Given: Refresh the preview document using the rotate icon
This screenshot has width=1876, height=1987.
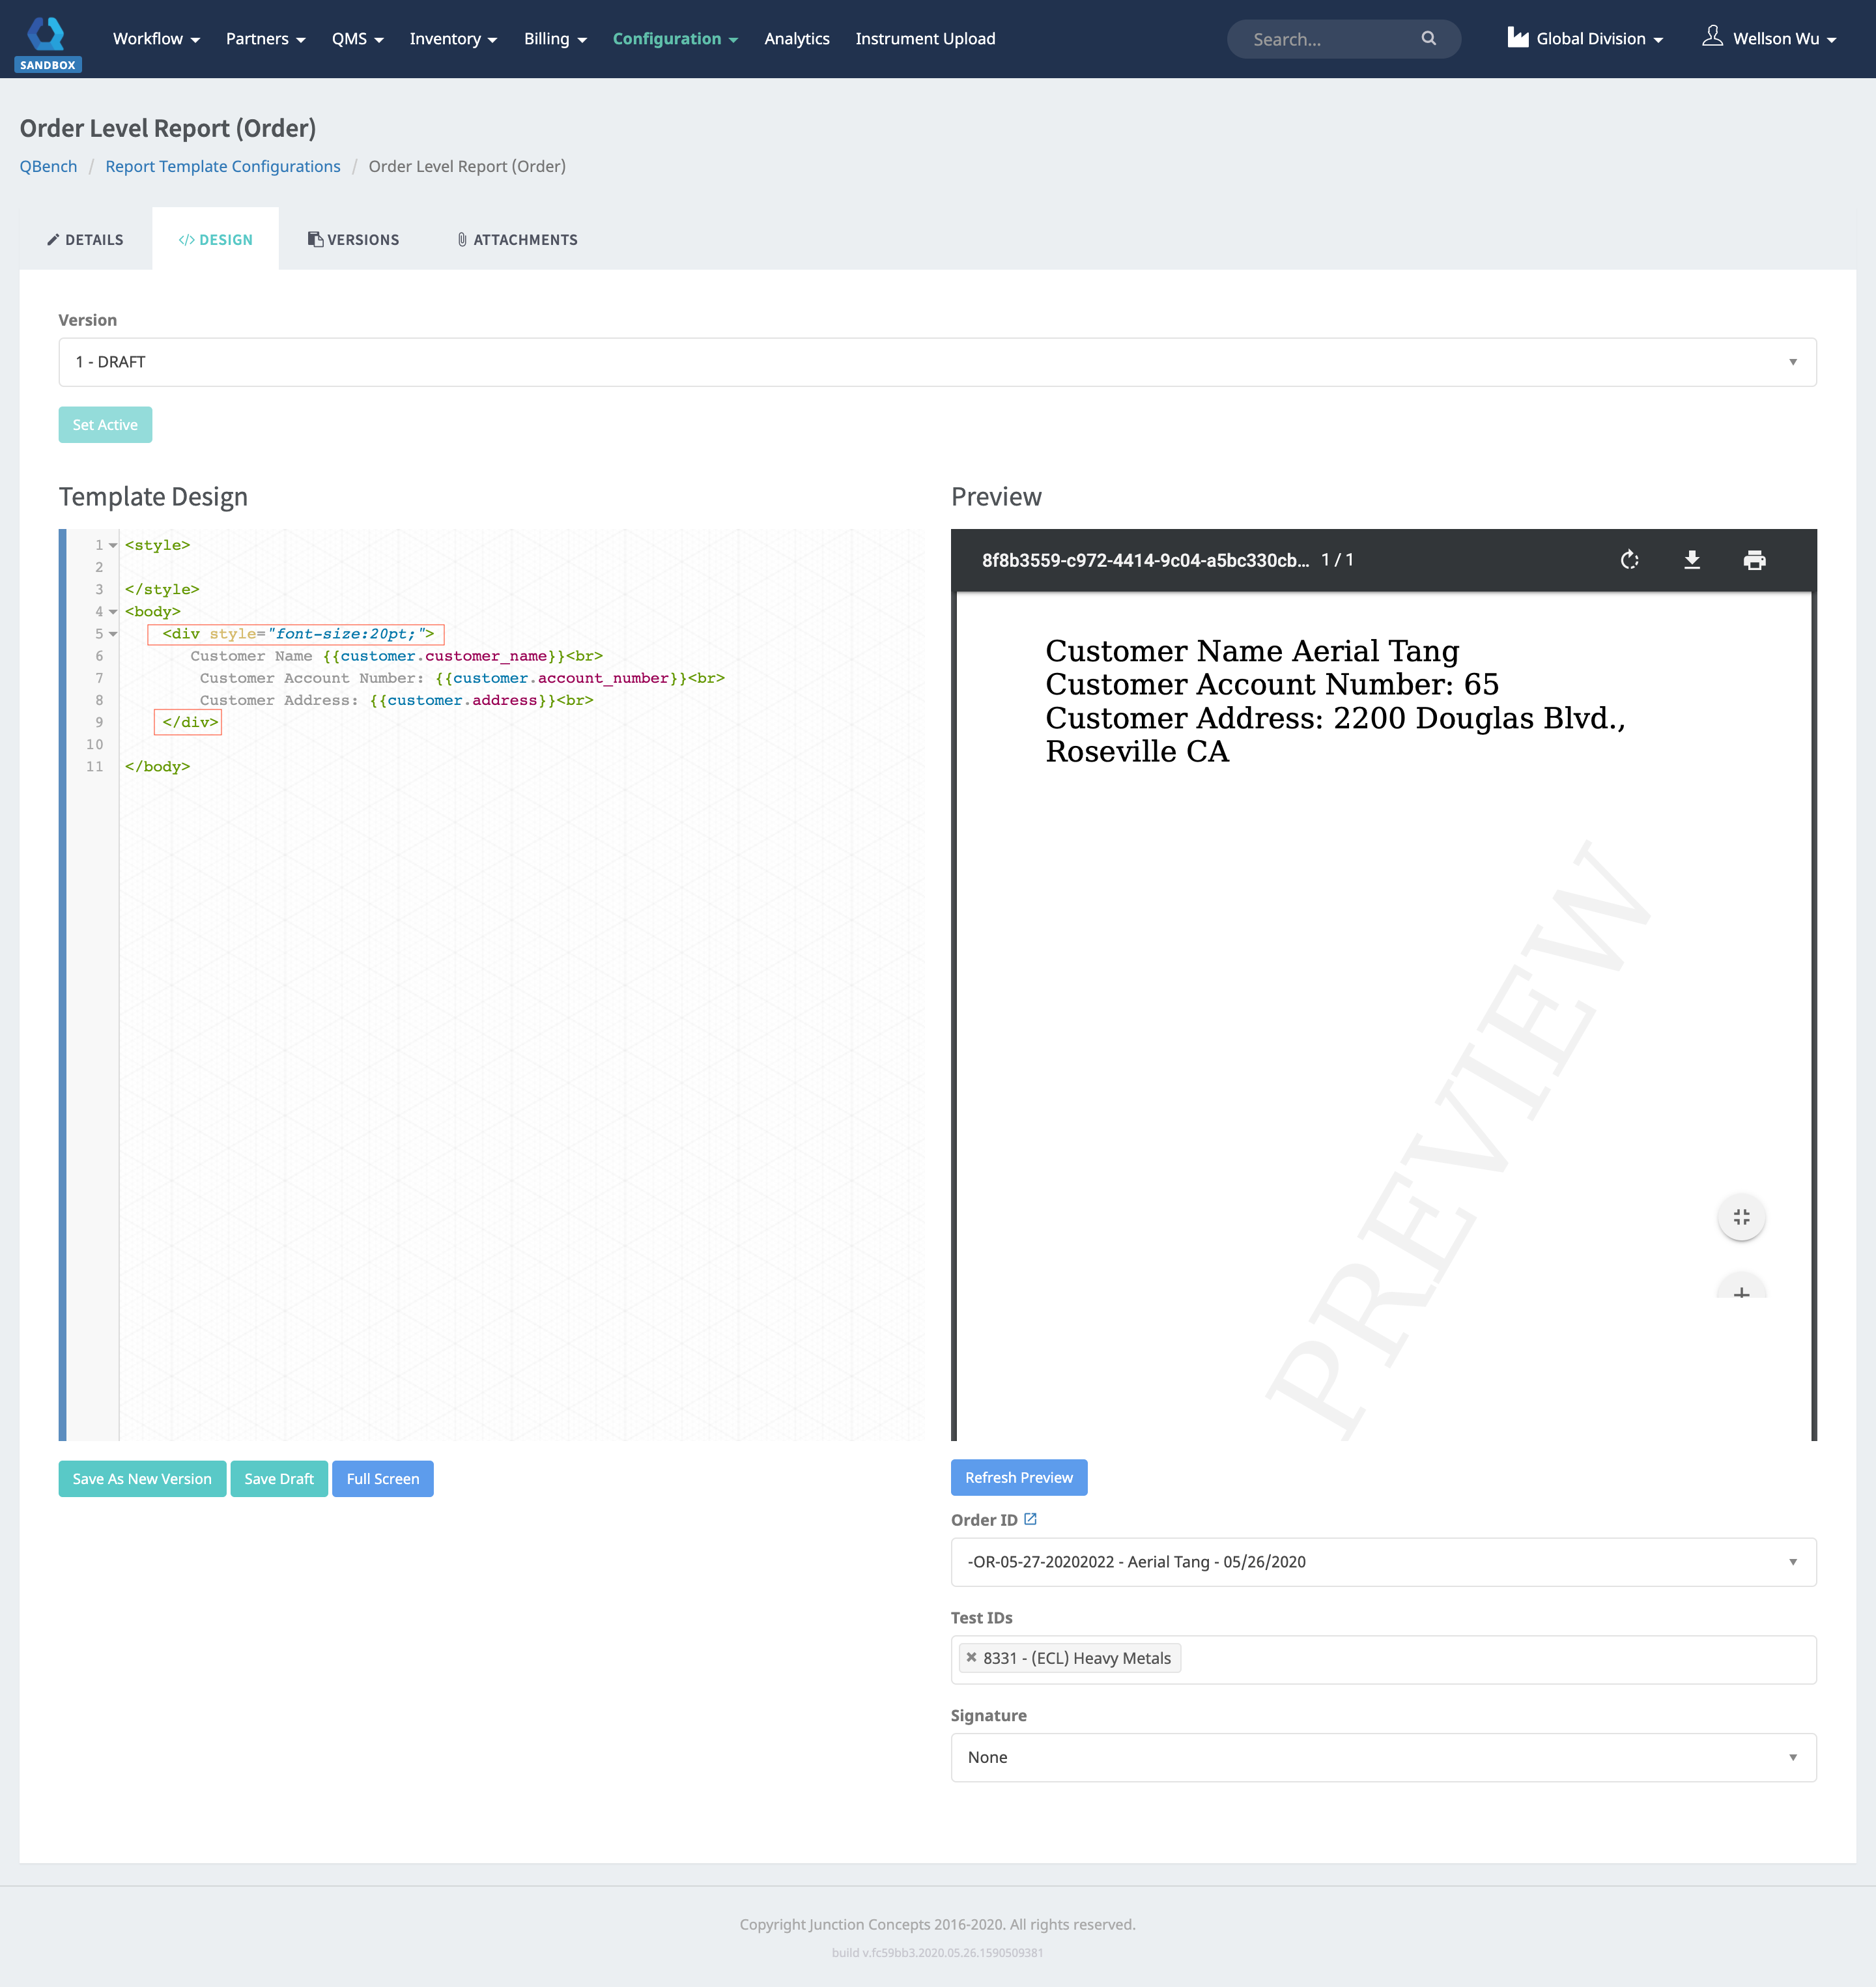Looking at the screenshot, I should (x=1630, y=560).
